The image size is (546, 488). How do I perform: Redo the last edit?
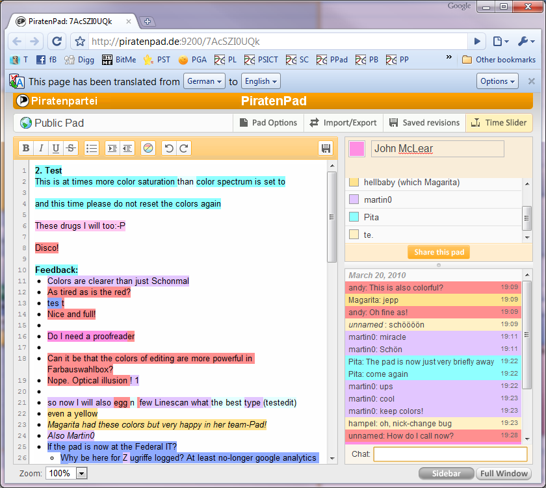click(x=184, y=148)
